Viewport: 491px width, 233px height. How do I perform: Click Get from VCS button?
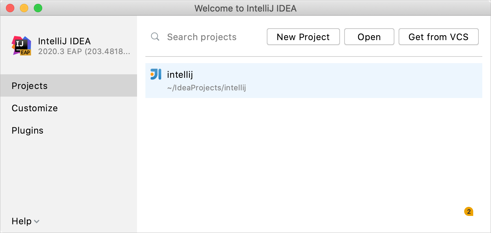[x=439, y=37]
